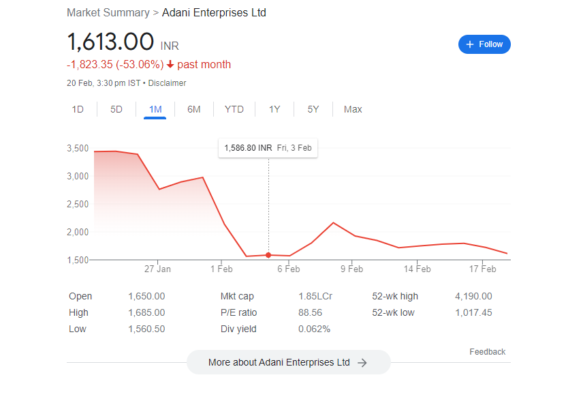
Task: Click the plus icon in Follow button
Action: [469, 44]
